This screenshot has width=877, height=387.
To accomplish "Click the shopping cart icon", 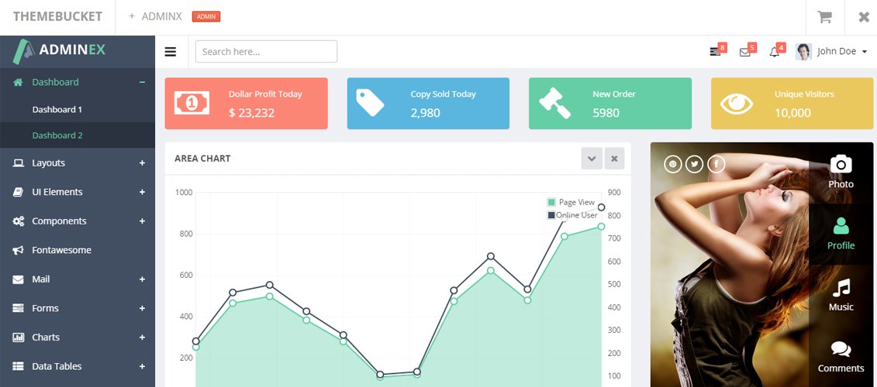I will click(824, 17).
